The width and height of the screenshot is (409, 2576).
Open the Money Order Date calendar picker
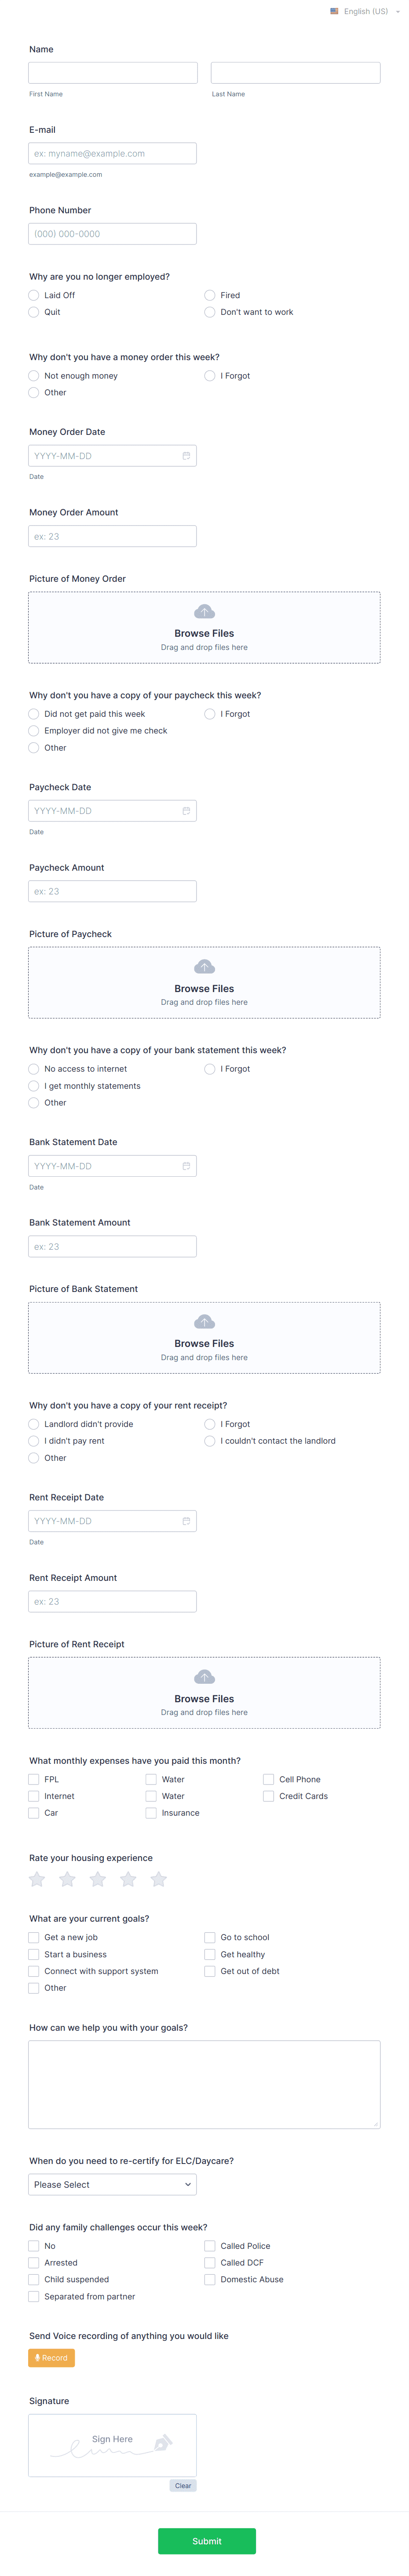pyautogui.click(x=187, y=455)
